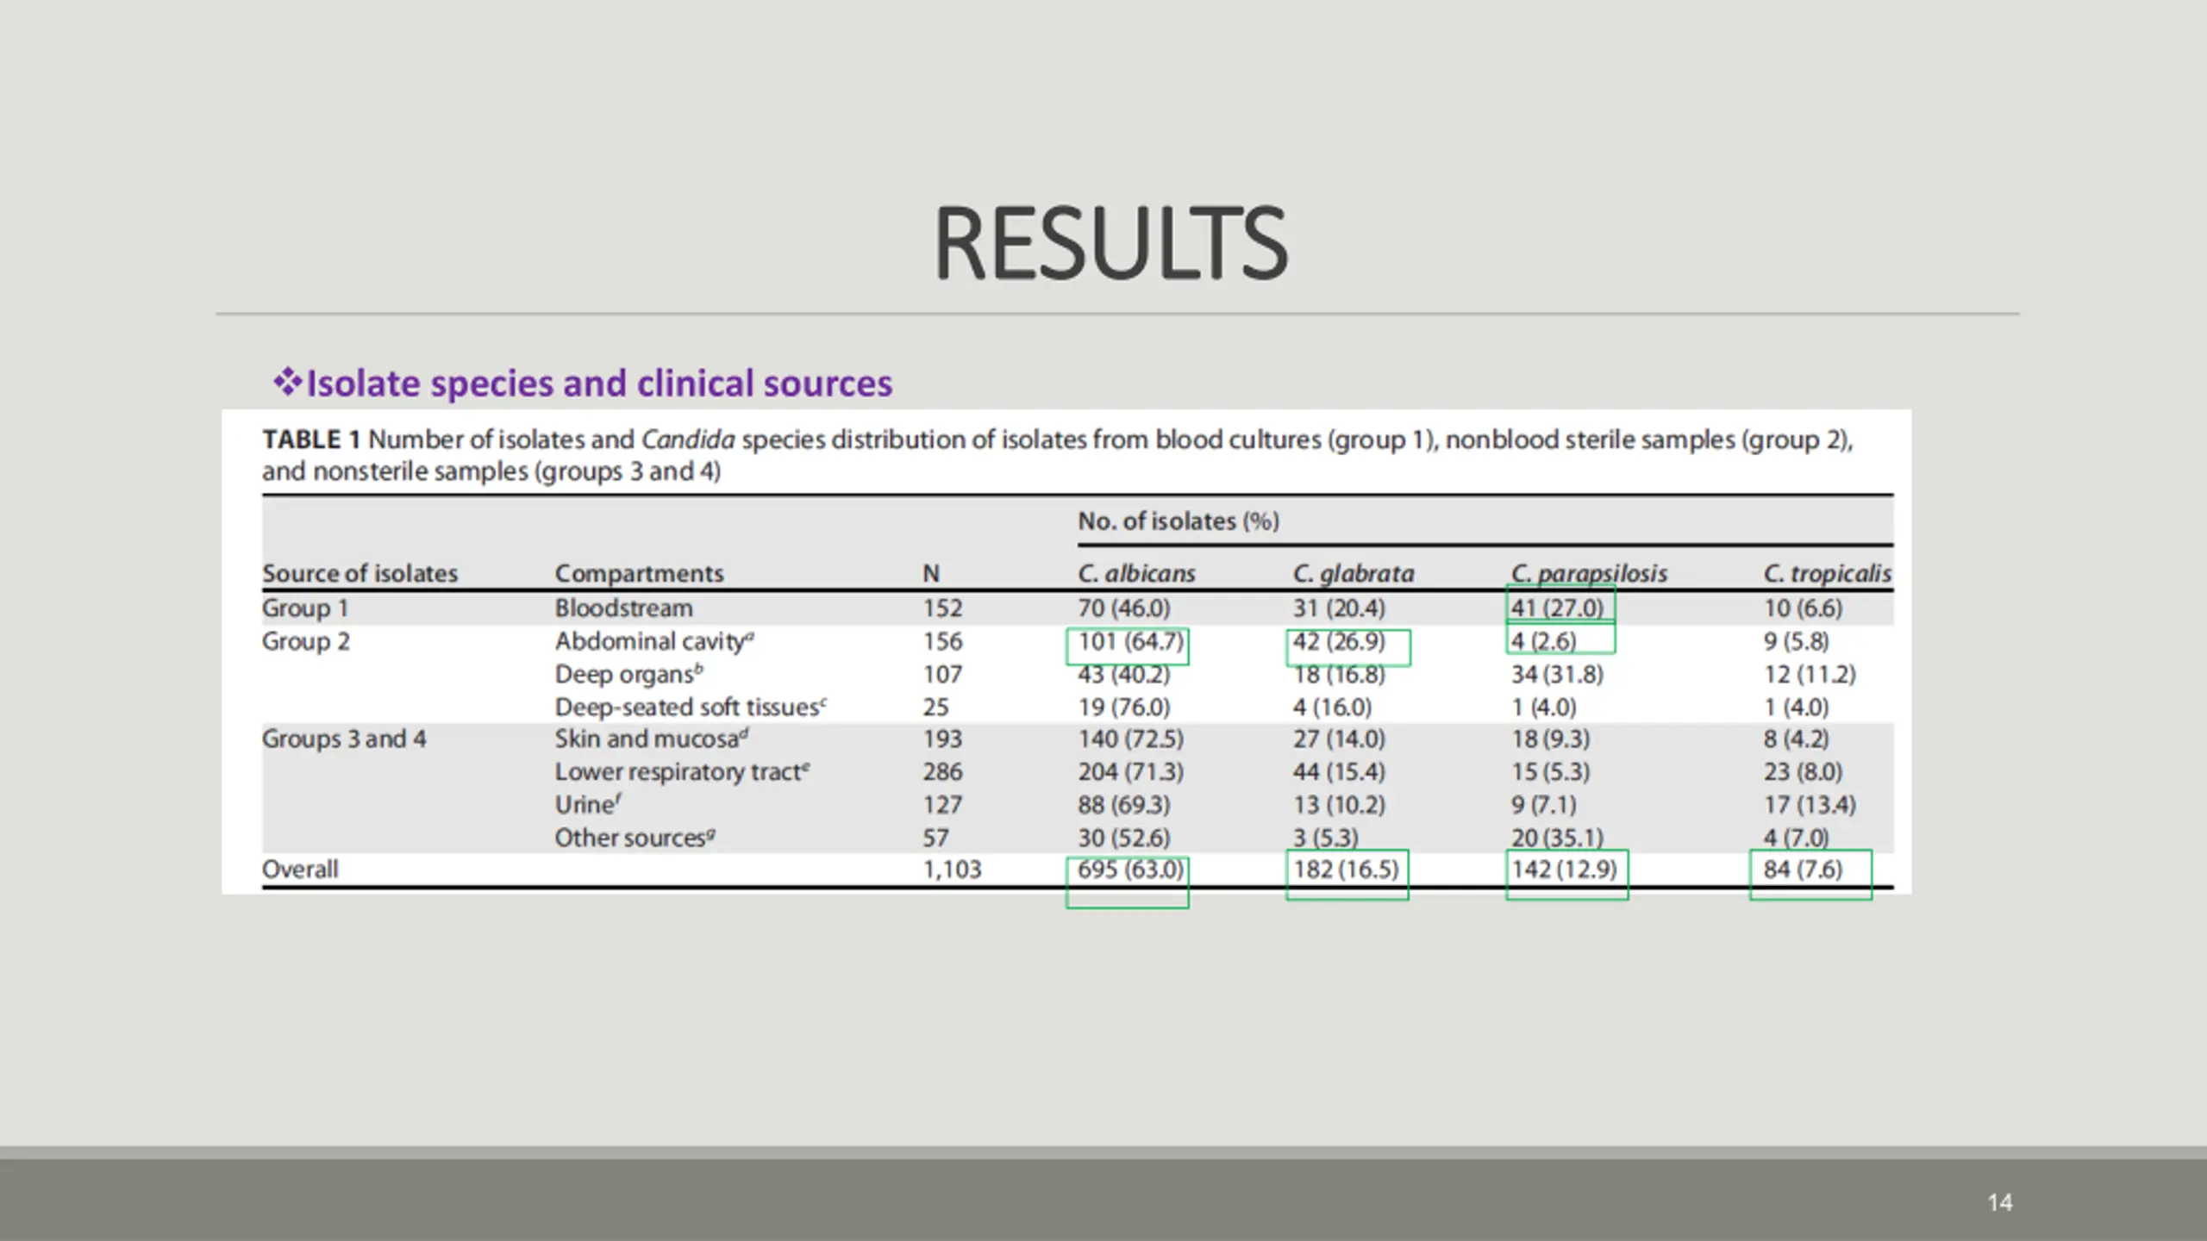Click the C. tropicalis column header

tap(1827, 573)
